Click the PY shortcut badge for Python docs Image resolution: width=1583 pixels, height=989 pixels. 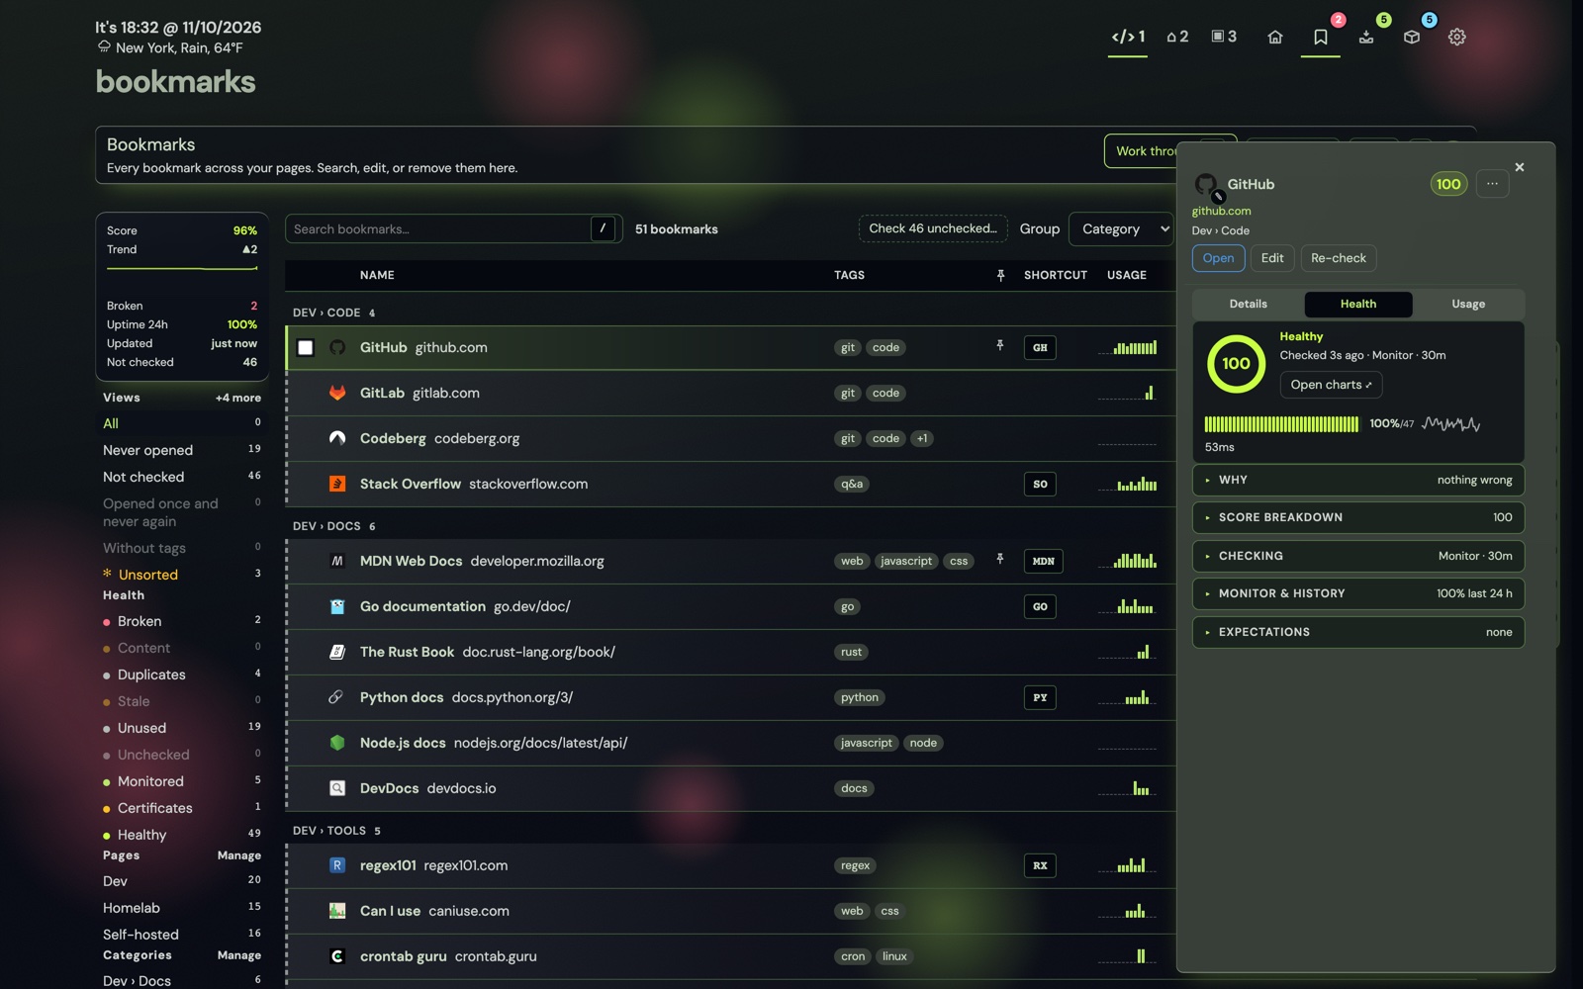click(x=1040, y=697)
